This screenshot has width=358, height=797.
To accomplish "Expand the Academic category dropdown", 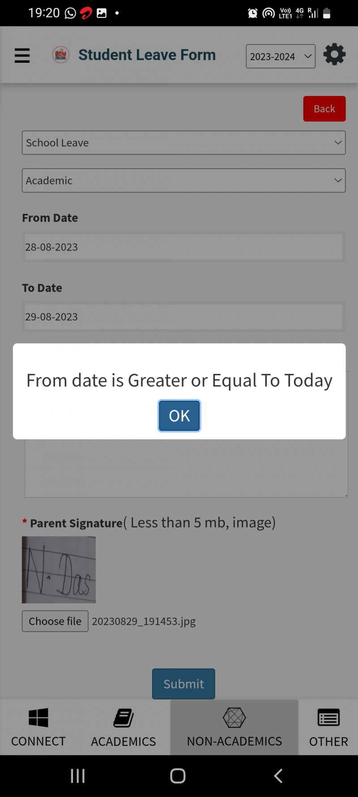I will [183, 181].
